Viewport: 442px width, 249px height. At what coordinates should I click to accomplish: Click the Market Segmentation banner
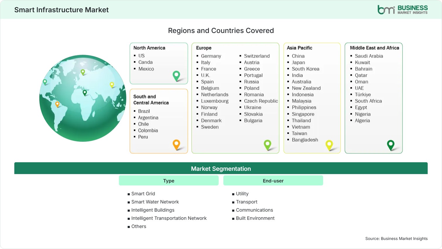pos(221,168)
